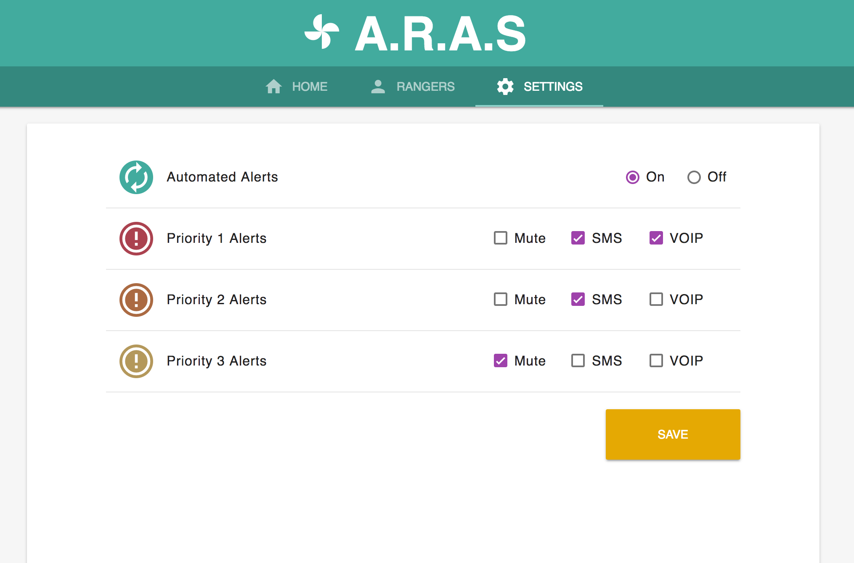
Task: Click the orange Priority 2 alert icon
Action: pos(136,300)
